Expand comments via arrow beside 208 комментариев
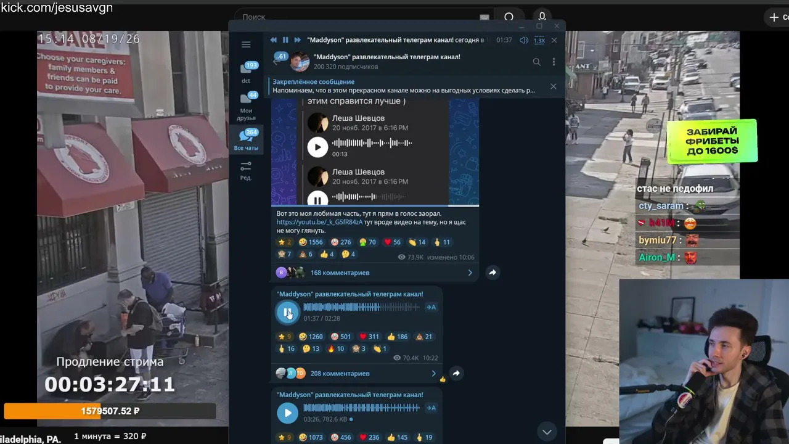This screenshot has width=789, height=444. pos(433,373)
